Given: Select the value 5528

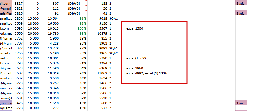Looking at the screenshot, I should 98,98.
